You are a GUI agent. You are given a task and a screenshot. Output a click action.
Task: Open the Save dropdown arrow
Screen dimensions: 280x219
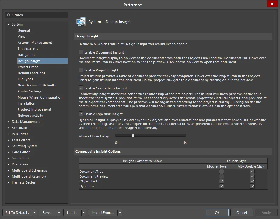click(x=59, y=213)
